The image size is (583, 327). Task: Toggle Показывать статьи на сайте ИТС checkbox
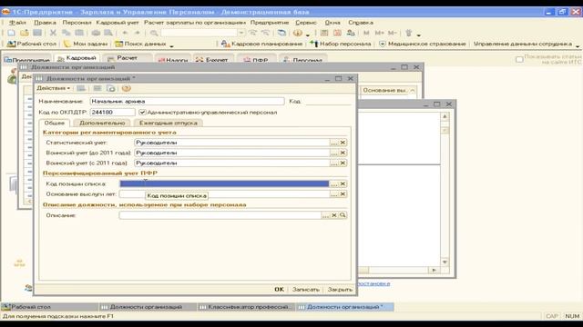519,59
